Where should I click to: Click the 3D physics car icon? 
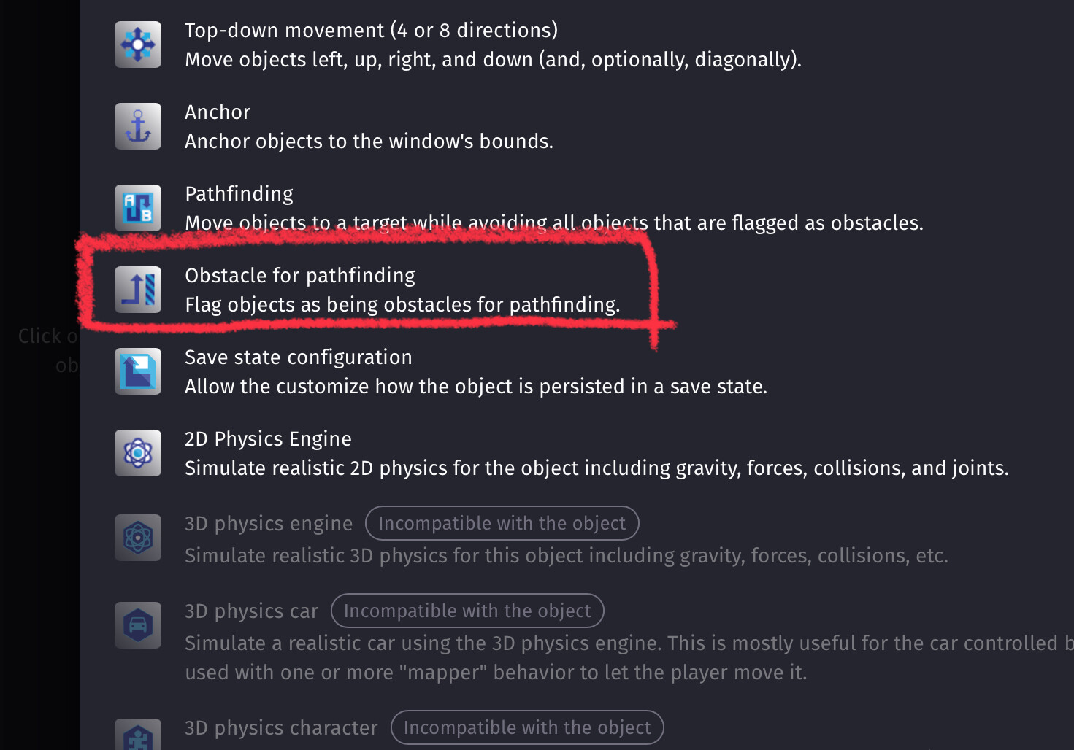(x=138, y=625)
